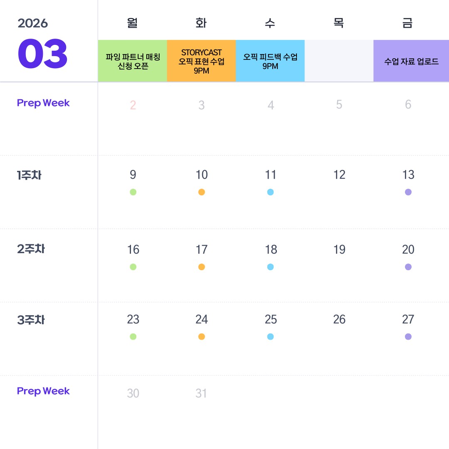Viewport: 449px width, 449px height.
Task: Click the orange dot under March 10
Action: coord(202,192)
